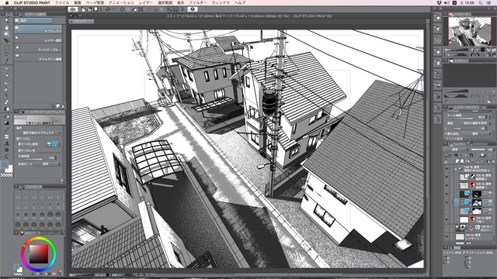Open the アニメーション menu
This screenshot has width=497, height=279.
click(121, 2)
